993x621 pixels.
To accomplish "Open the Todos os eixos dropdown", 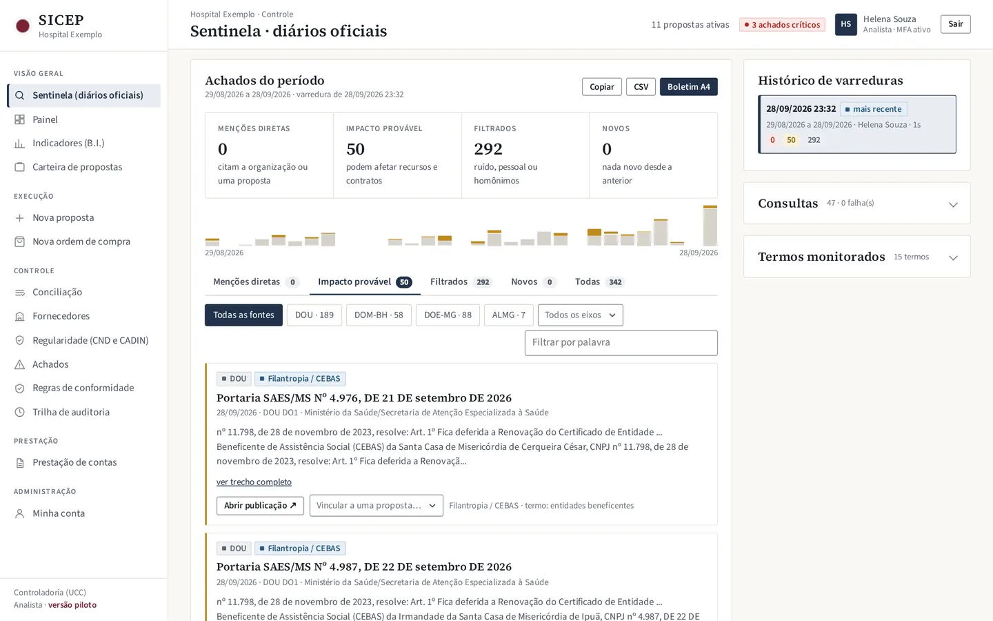I will click(580, 315).
